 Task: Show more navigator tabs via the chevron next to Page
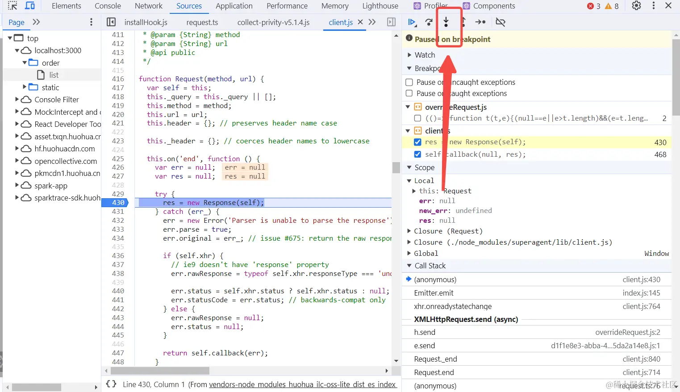pos(36,22)
